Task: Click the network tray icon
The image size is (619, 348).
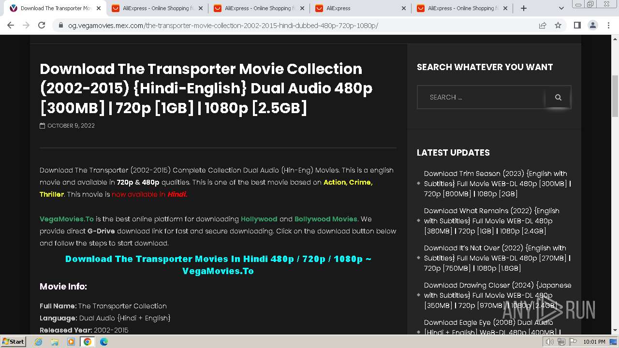Action: tap(561, 342)
